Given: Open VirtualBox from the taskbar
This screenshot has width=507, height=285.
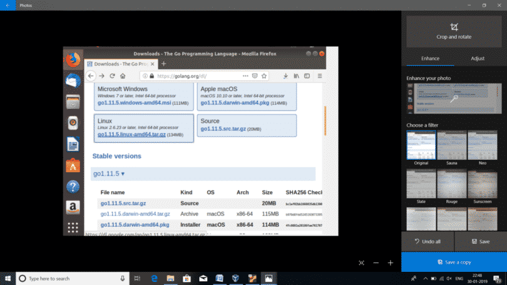Looking at the screenshot, I should coord(236,279).
